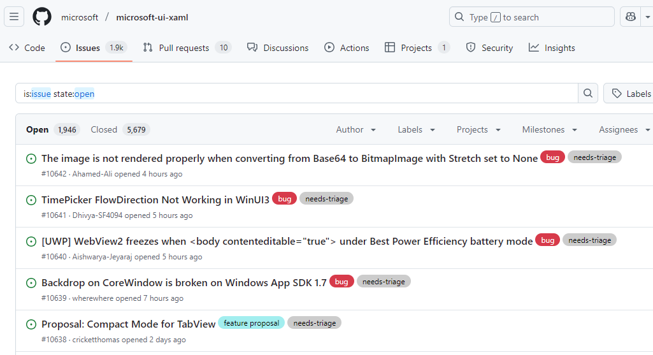The image size is (653, 355).
Task: Click the issue search submit button
Action: (x=587, y=93)
